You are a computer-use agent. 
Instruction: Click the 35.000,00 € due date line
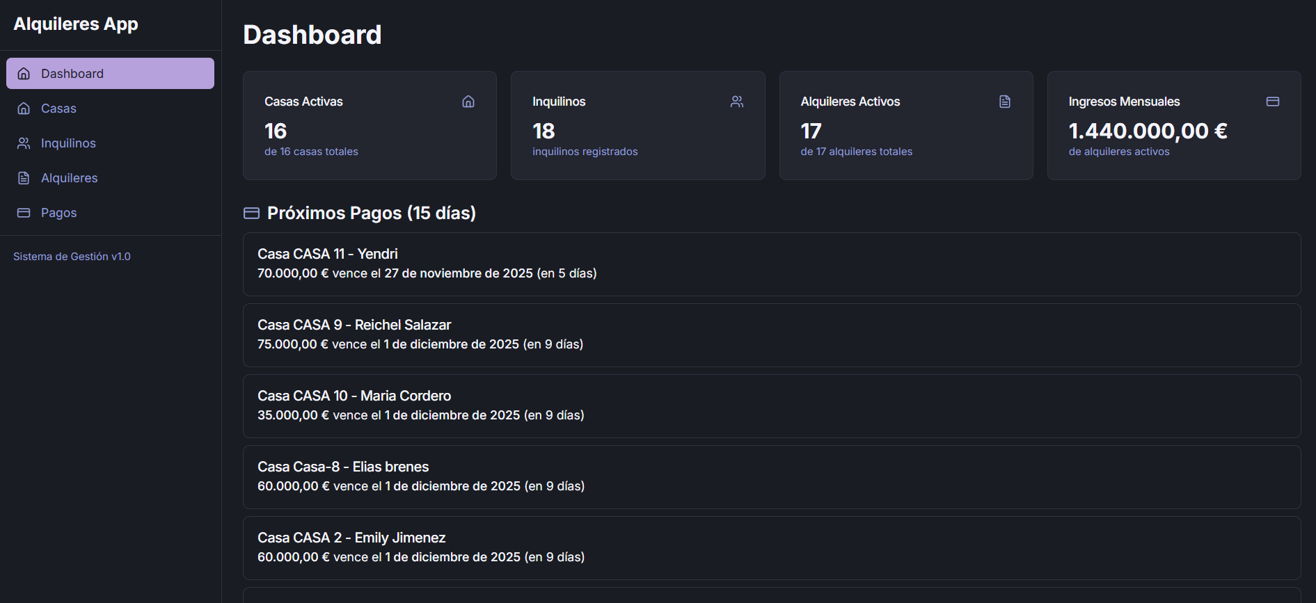coord(421,415)
